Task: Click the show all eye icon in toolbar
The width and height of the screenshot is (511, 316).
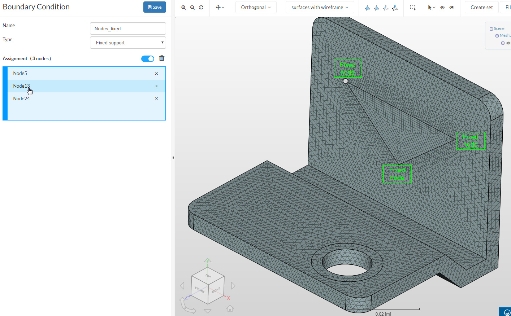Action: 451,7
